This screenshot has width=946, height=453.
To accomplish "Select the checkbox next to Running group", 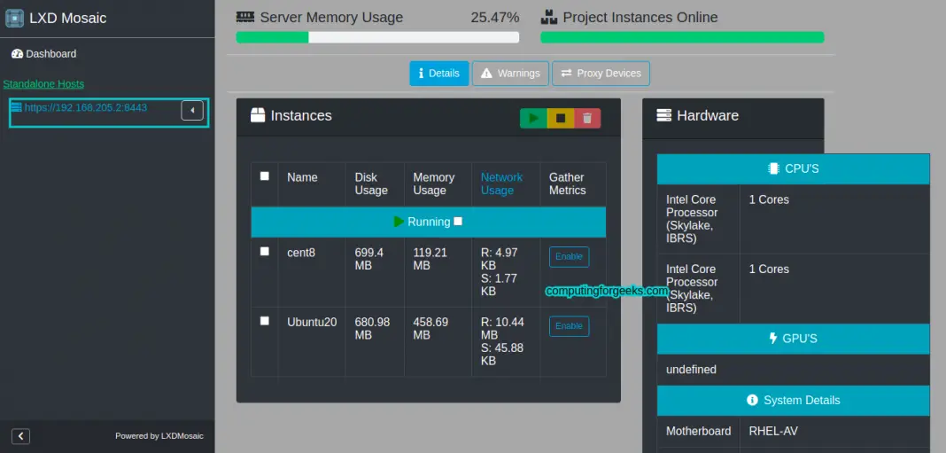I will click(x=458, y=222).
